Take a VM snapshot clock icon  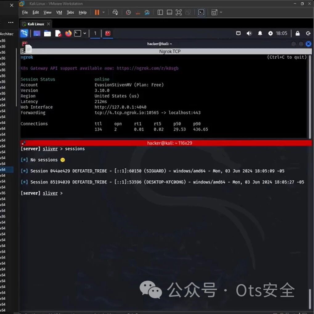coord(128,12)
